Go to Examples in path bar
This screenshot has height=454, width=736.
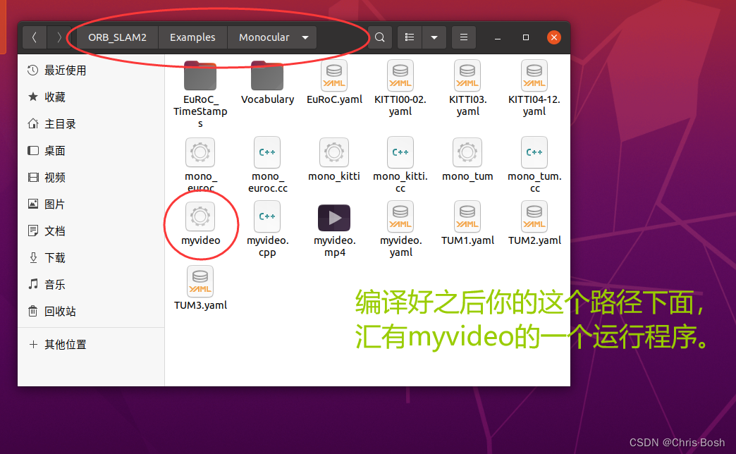click(192, 37)
